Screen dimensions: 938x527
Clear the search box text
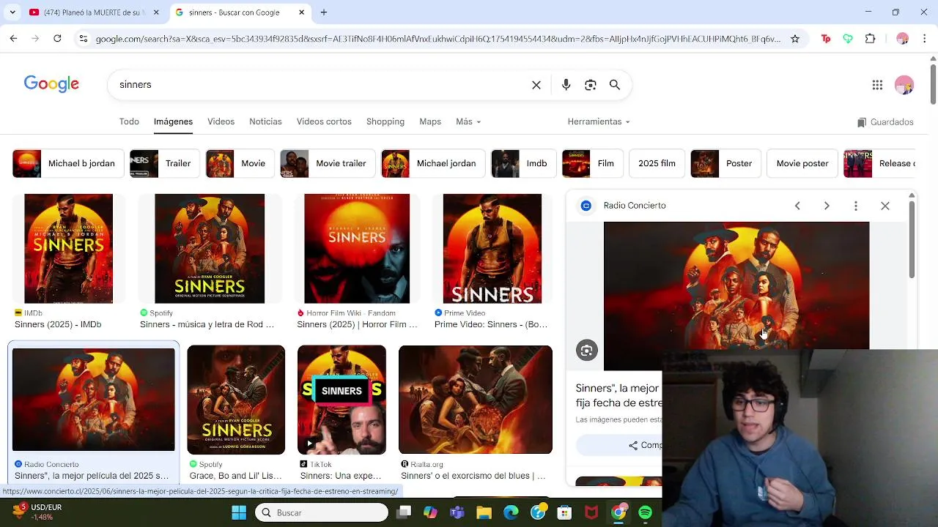pyautogui.click(x=536, y=85)
